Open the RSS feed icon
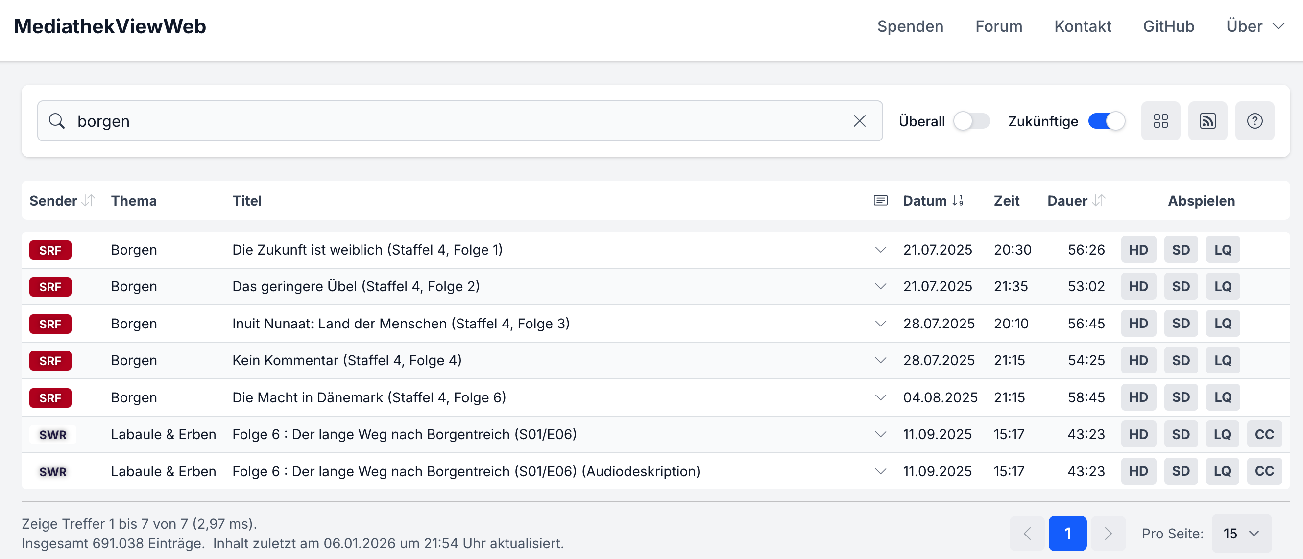The height and width of the screenshot is (559, 1303). [x=1207, y=121]
